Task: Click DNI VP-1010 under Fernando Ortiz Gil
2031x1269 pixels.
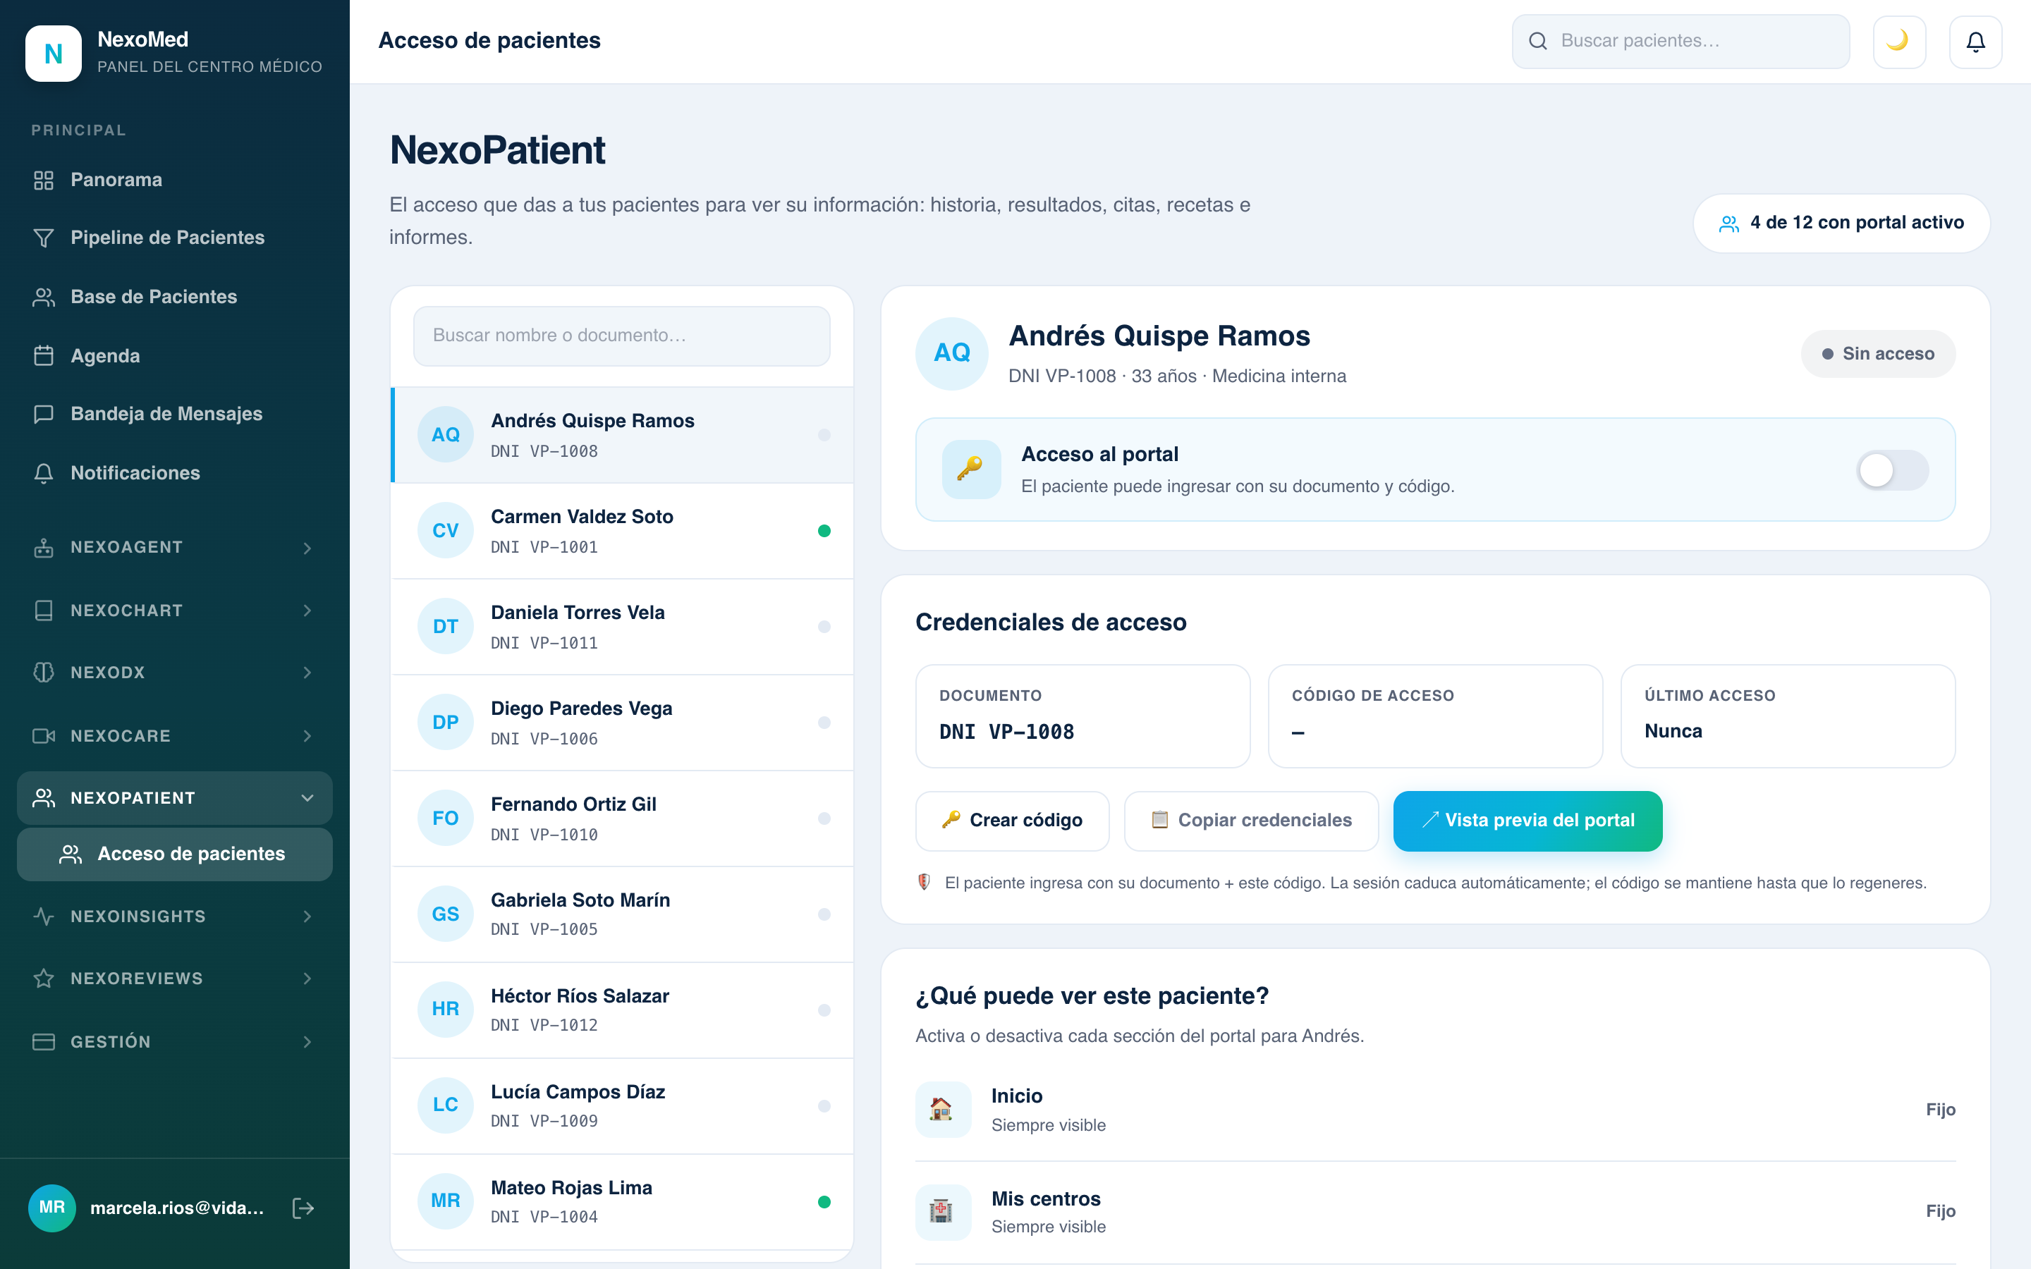Action: pyautogui.click(x=544, y=835)
